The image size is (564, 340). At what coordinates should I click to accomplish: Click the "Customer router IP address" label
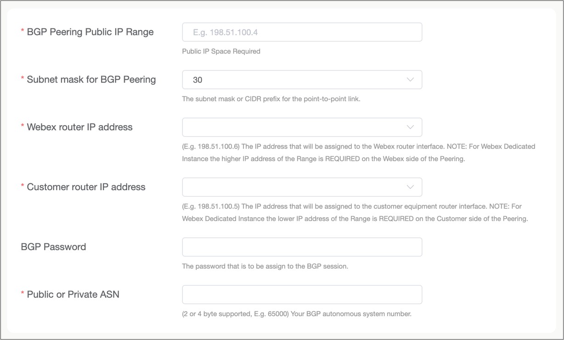(86, 187)
